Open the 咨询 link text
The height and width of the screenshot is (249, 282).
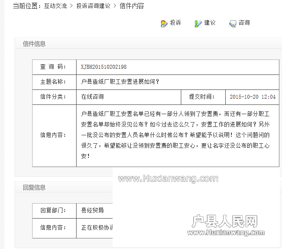coord(244,23)
